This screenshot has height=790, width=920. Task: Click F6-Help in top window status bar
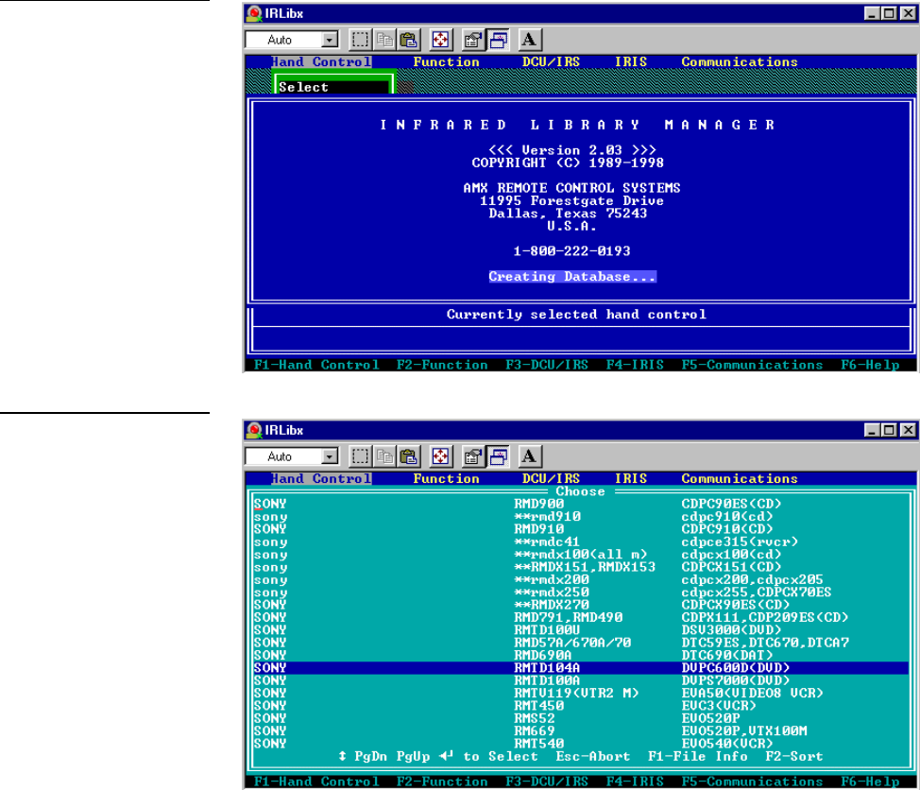[x=870, y=365]
